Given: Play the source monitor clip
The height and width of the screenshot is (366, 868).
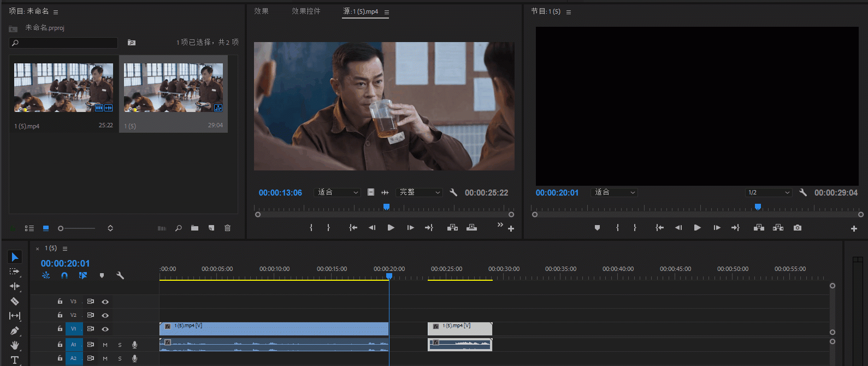Looking at the screenshot, I should tap(391, 228).
